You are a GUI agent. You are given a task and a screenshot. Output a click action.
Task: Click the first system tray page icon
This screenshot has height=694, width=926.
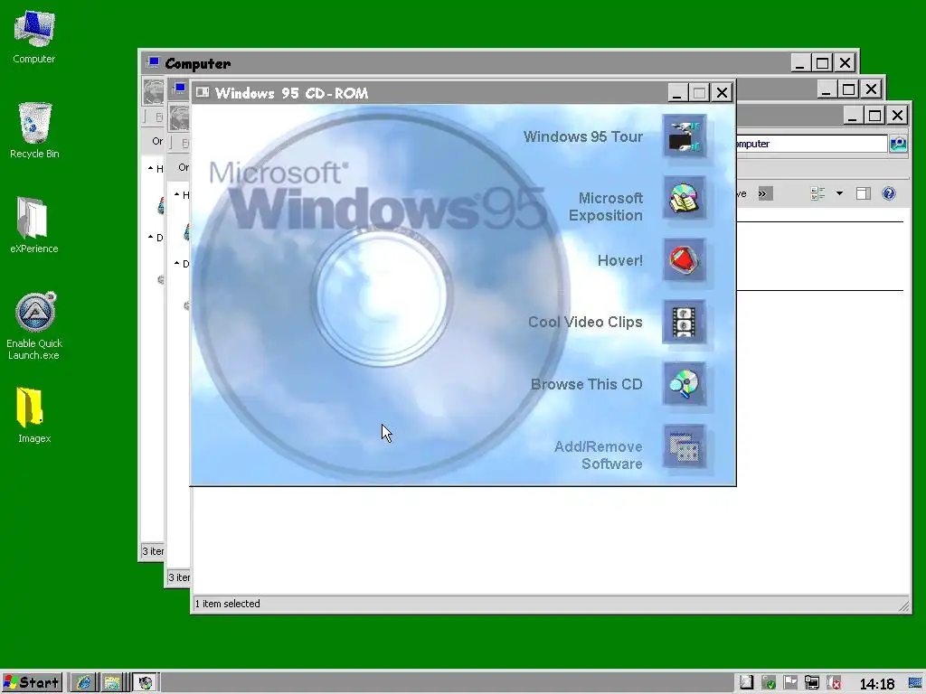point(746,683)
